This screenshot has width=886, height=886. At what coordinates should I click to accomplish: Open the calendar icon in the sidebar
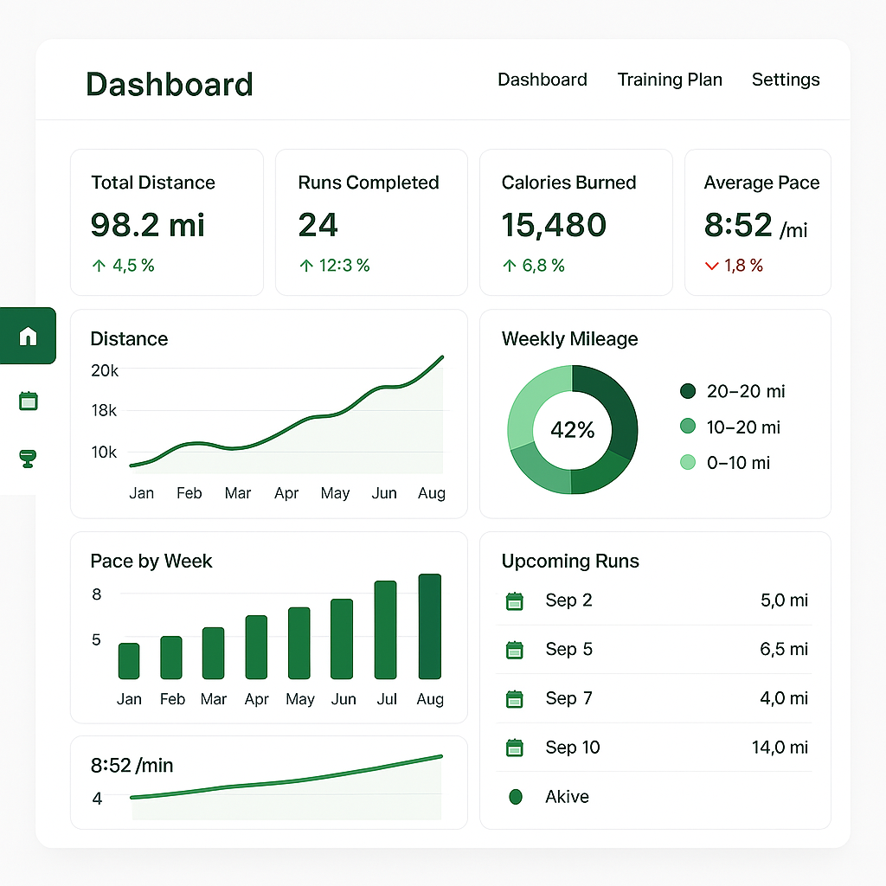[x=28, y=401]
